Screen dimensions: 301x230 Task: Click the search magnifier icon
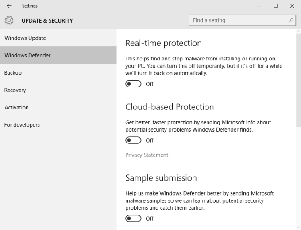(291, 20)
